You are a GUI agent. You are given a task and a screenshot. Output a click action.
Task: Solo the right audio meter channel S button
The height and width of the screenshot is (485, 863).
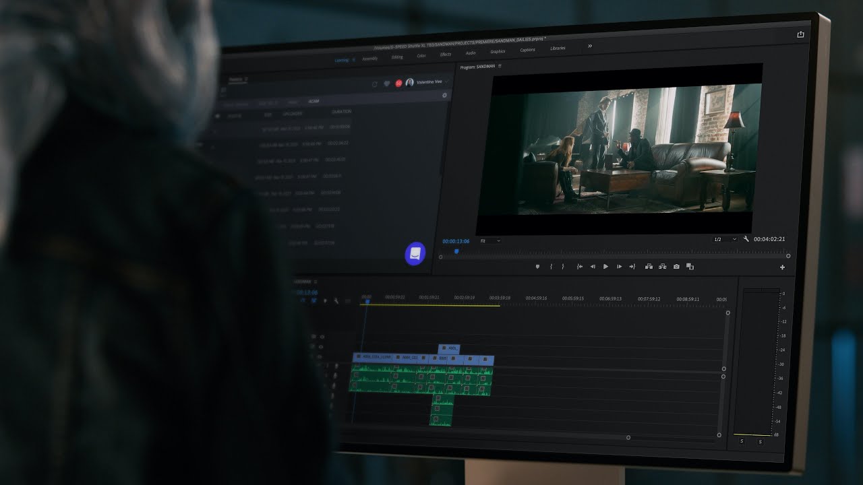(x=760, y=442)
